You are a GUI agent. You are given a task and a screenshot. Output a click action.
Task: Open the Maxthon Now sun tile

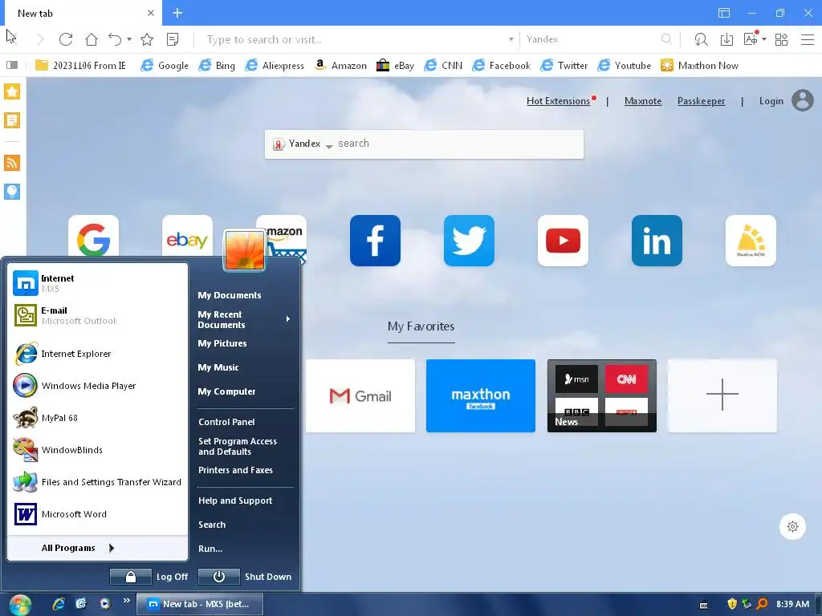pyautogui.click(x=751, y=241)
